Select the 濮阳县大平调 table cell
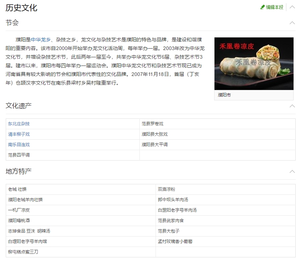300x261 pixels. (217, 145)
